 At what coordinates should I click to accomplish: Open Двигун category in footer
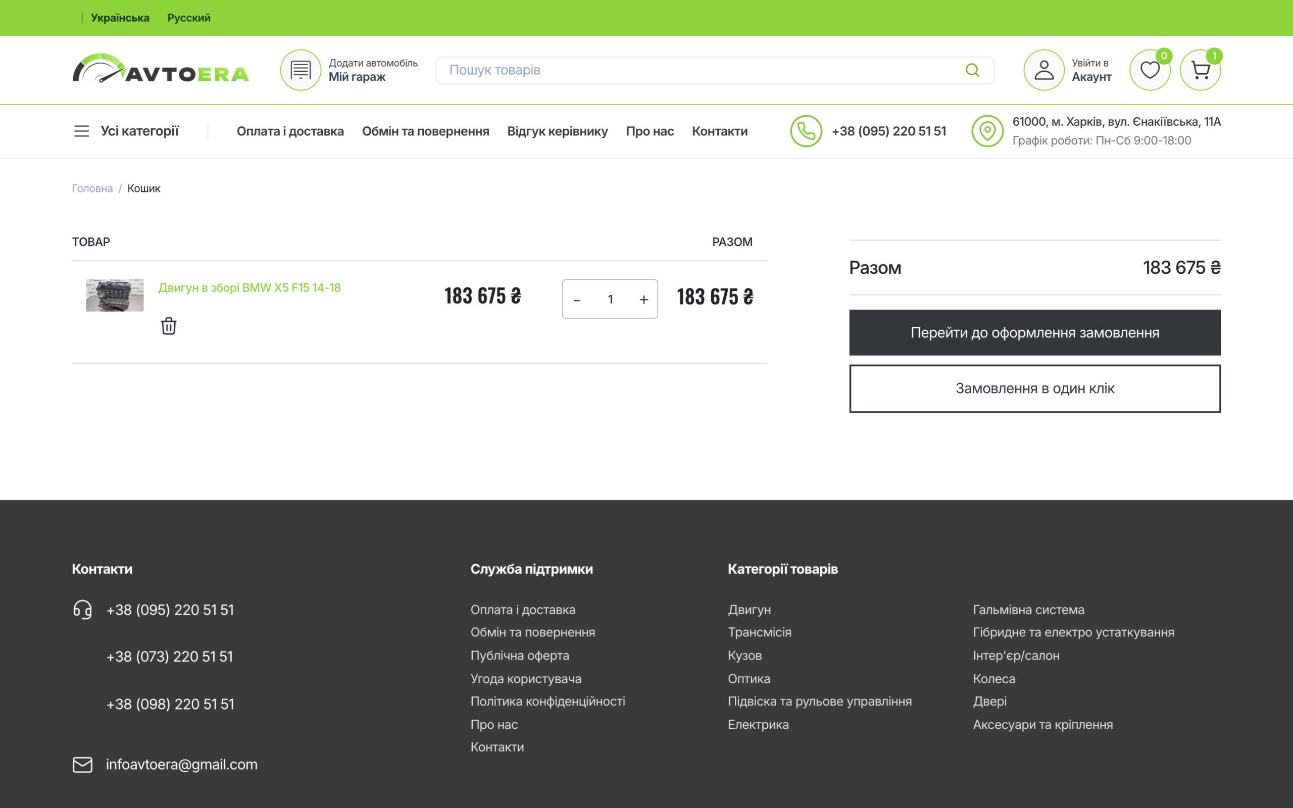pyautogui.click(x=749, y=609)
